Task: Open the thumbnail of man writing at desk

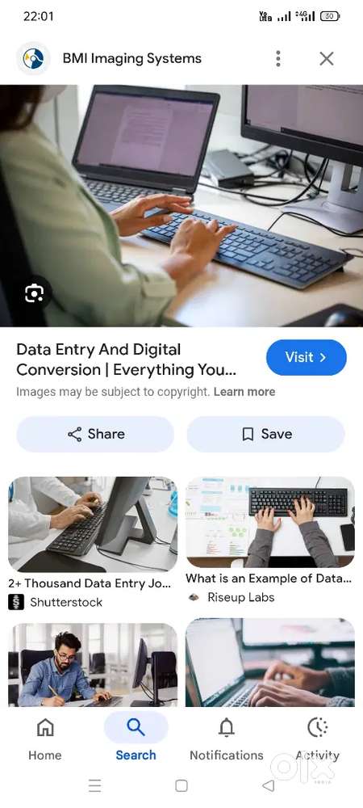Action: (93, 665)
